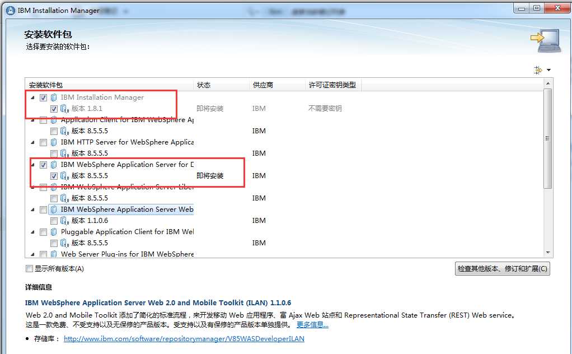Collapse the Pluggable Application Client node
This screenshot has height=354, width=572.
pos(33,232)
